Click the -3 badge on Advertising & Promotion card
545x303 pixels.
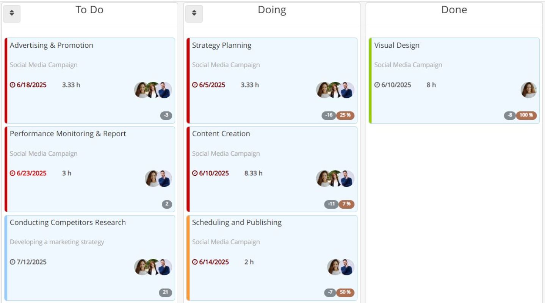click(166, 115)
